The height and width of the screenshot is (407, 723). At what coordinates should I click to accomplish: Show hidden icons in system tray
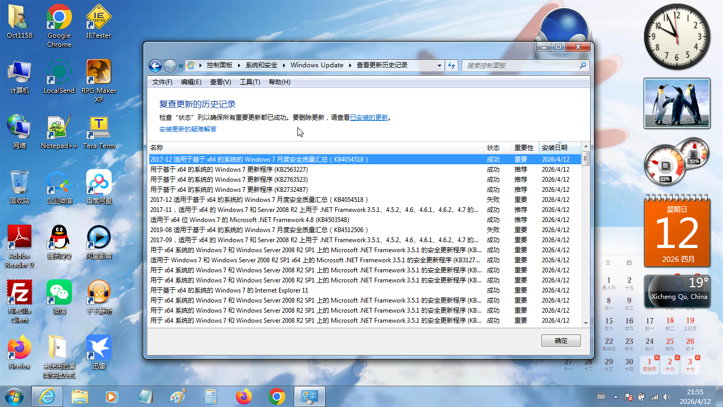tap(615, 396)
